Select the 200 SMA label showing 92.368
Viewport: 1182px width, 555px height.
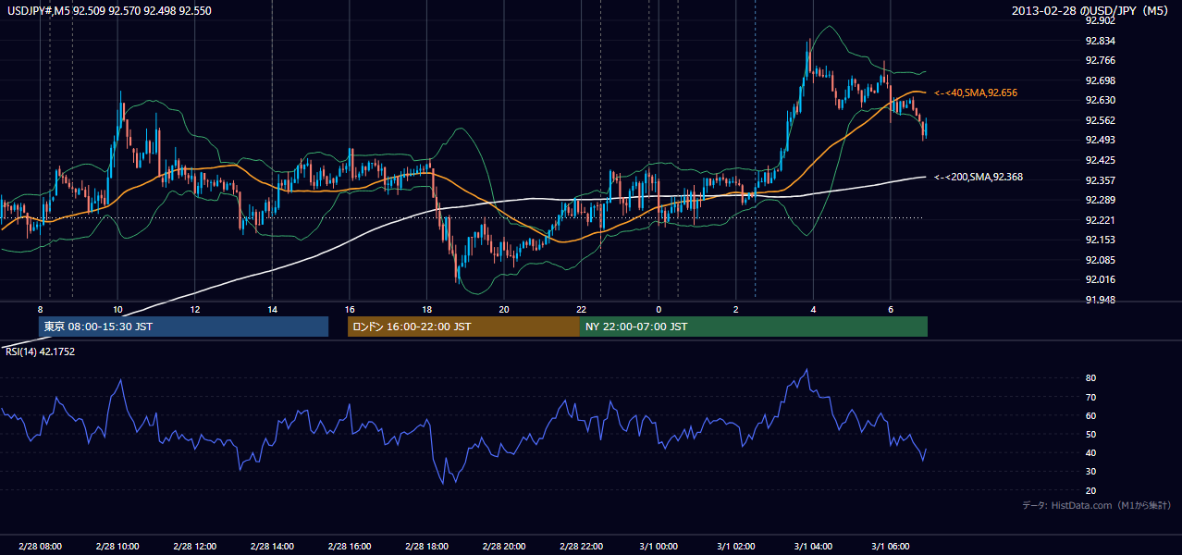tap(979, 177)
